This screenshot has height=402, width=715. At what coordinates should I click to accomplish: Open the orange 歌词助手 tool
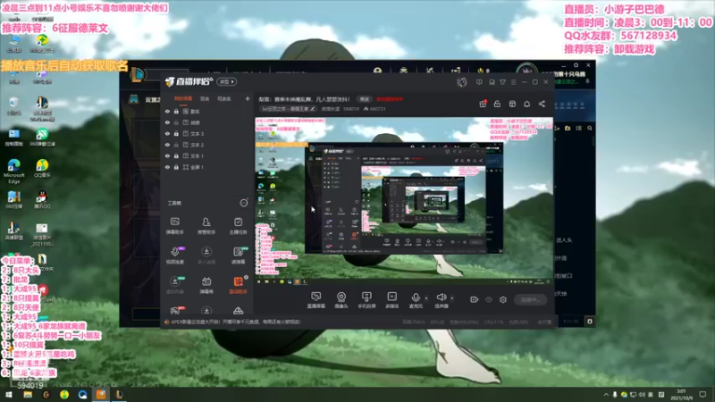(238, 285)
